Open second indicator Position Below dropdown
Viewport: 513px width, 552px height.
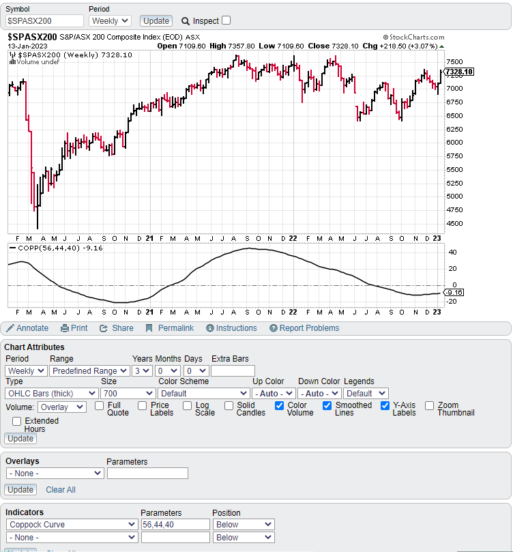coord(244,537)
